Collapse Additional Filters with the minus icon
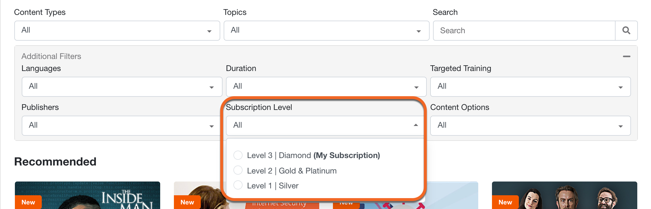651x209 pixels. pos(626,56)
